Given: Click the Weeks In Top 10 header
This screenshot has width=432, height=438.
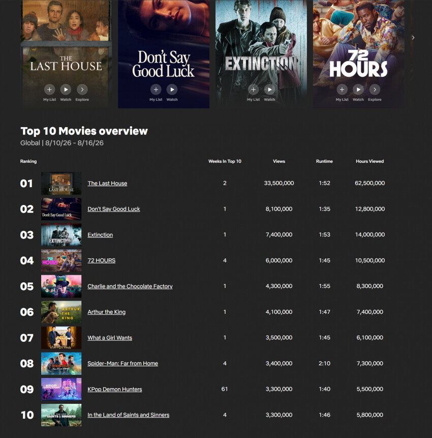Looking at the screenshot, I should tap(225, 161).
